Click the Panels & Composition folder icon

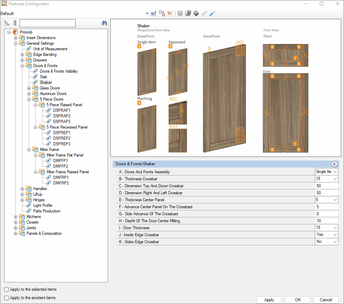pyautogui.click(x=22, y=233)
